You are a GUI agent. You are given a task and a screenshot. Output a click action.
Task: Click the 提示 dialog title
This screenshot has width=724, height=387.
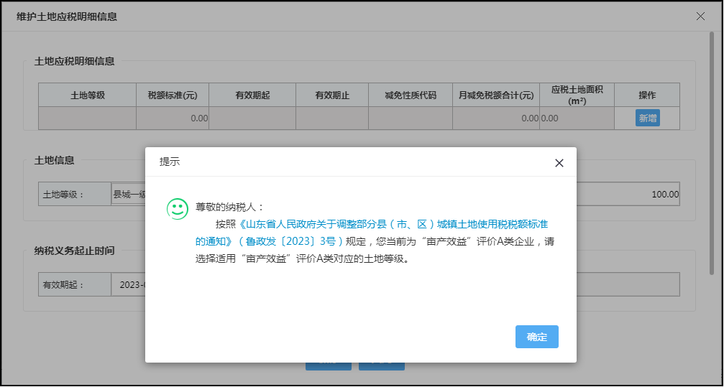(x=170, y=162)
